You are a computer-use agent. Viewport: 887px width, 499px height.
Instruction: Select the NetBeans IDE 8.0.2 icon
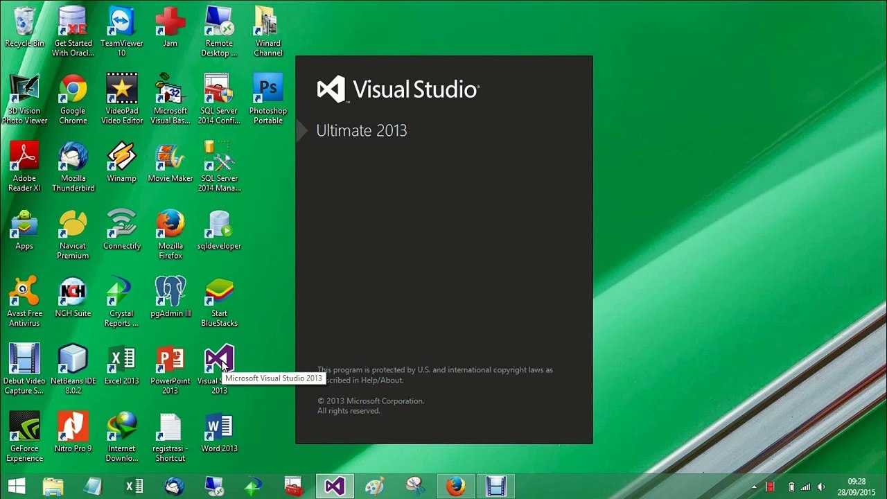tap(73, 369)
